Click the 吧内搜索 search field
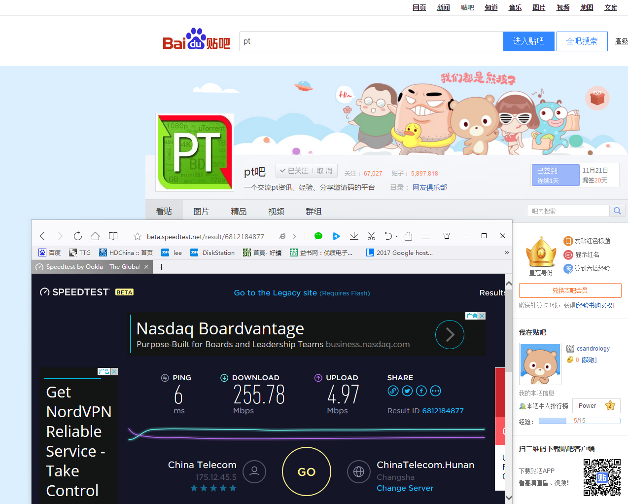Screen dimensions: 628x504 pyautogui.click(x=568, y=211)
